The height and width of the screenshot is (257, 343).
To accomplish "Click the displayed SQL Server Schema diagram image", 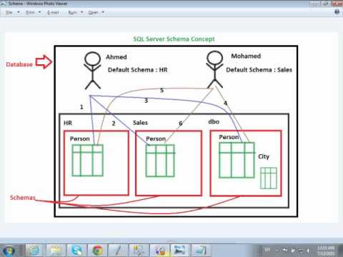I will 171,128.
